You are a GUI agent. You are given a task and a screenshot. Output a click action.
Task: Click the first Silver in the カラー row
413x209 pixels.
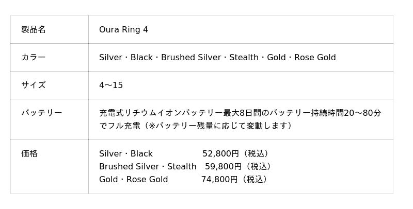tap(110, 58)
